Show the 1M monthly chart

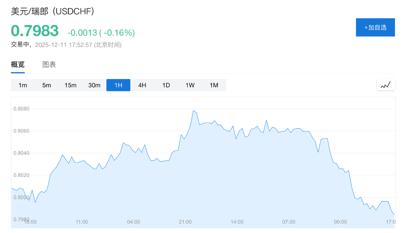point(214,85)
